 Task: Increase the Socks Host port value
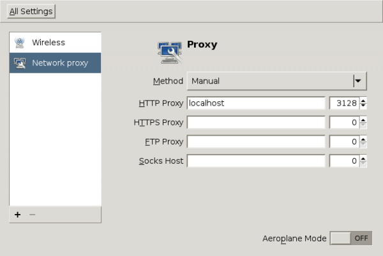363,158
